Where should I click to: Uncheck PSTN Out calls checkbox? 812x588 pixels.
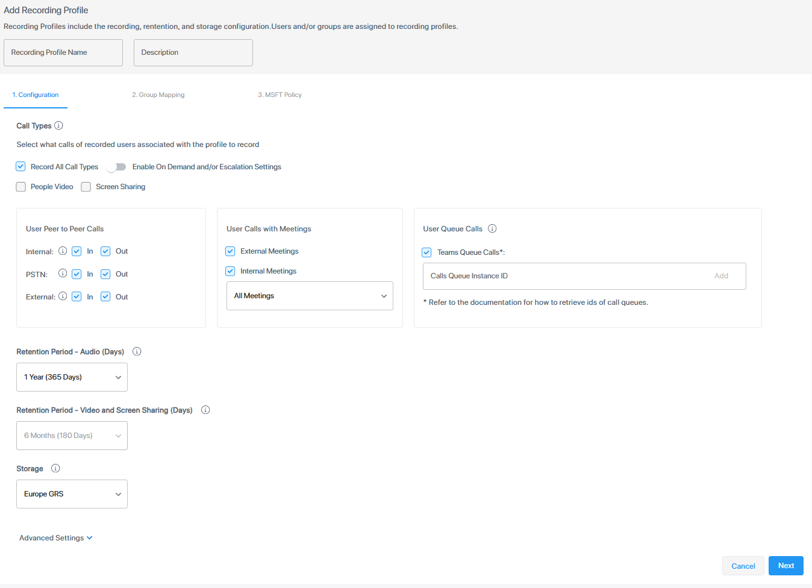click(105, 274)
